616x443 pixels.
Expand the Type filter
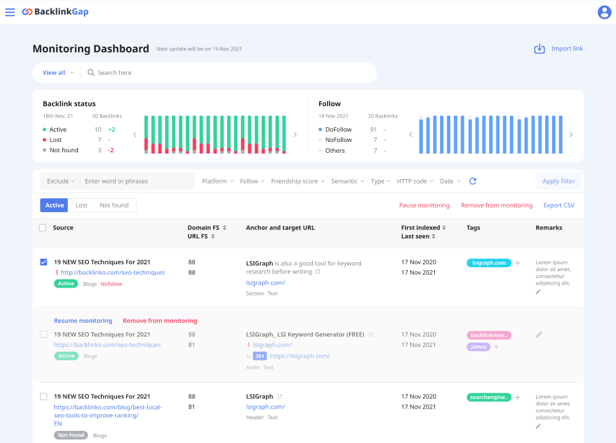[381, 181]
